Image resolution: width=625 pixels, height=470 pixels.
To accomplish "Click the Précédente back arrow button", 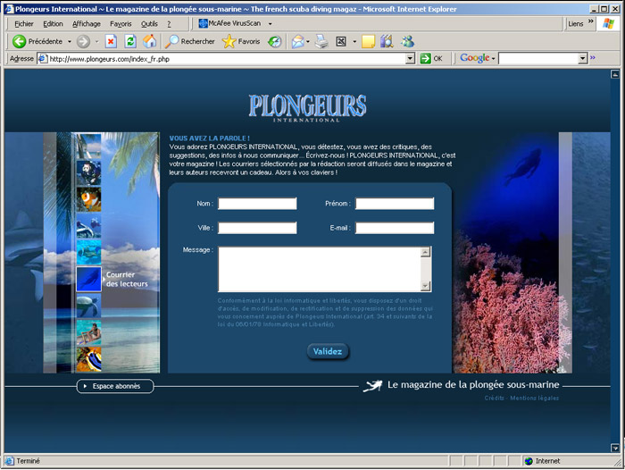I will tap(37, 41).
